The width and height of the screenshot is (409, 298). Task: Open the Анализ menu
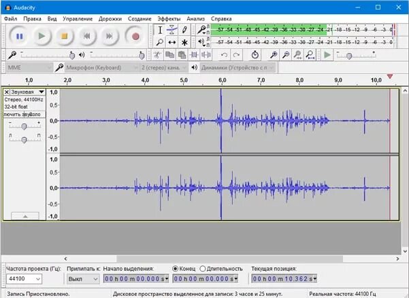pos(195,19)
